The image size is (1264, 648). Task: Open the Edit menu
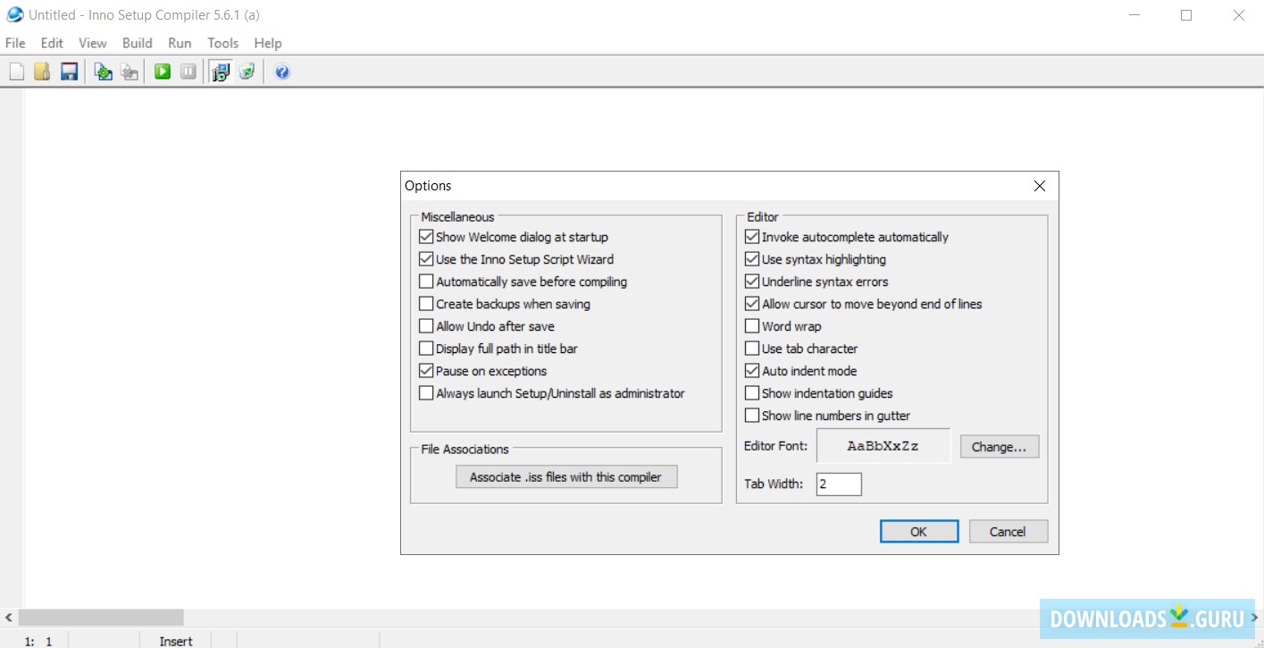(x=52, y=43)
